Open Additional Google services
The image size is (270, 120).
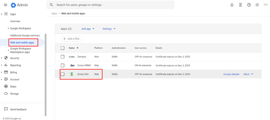[25, 36]
